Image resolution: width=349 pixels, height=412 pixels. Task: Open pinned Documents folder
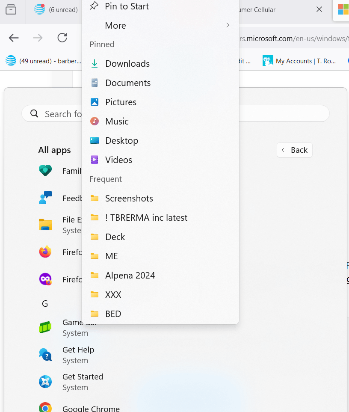click(x=160, y=83)
